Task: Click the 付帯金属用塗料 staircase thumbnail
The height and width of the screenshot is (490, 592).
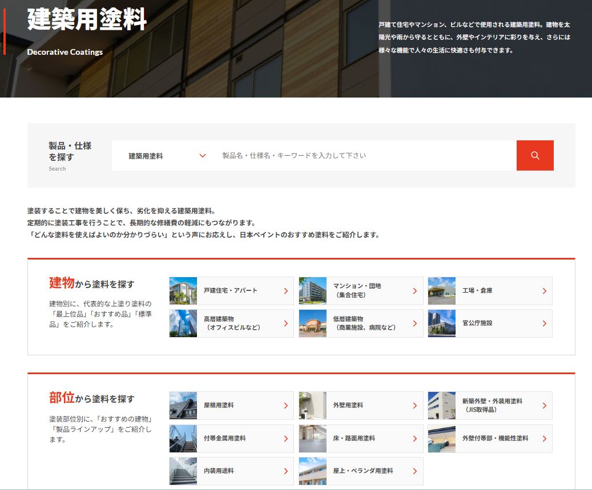Action: [x=183, y=438]
